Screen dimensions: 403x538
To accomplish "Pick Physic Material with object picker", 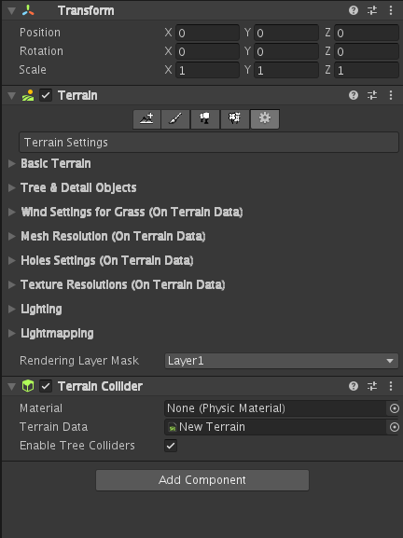I will tap(395, 408).
